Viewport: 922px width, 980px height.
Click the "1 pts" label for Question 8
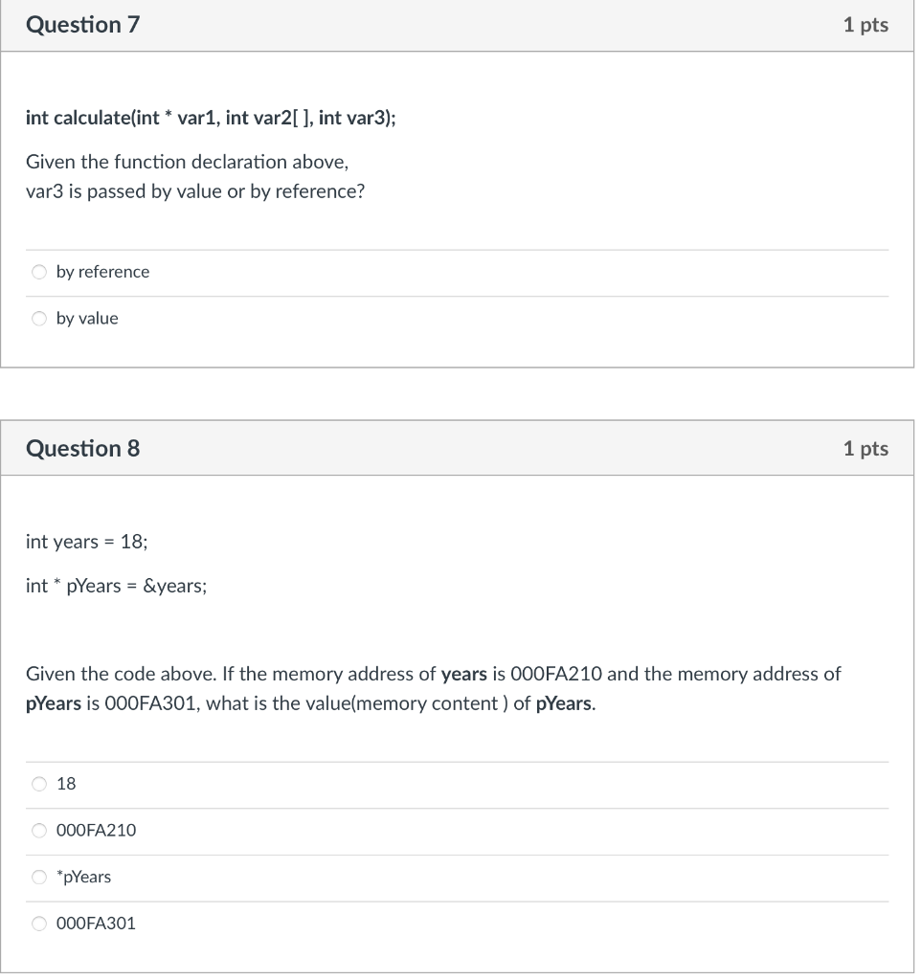[x=866, y=447]
